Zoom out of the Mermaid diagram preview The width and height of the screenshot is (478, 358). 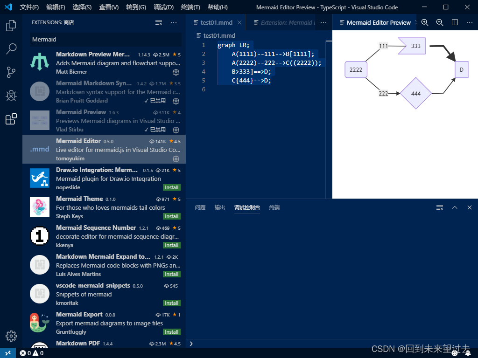tap(439, 22)
